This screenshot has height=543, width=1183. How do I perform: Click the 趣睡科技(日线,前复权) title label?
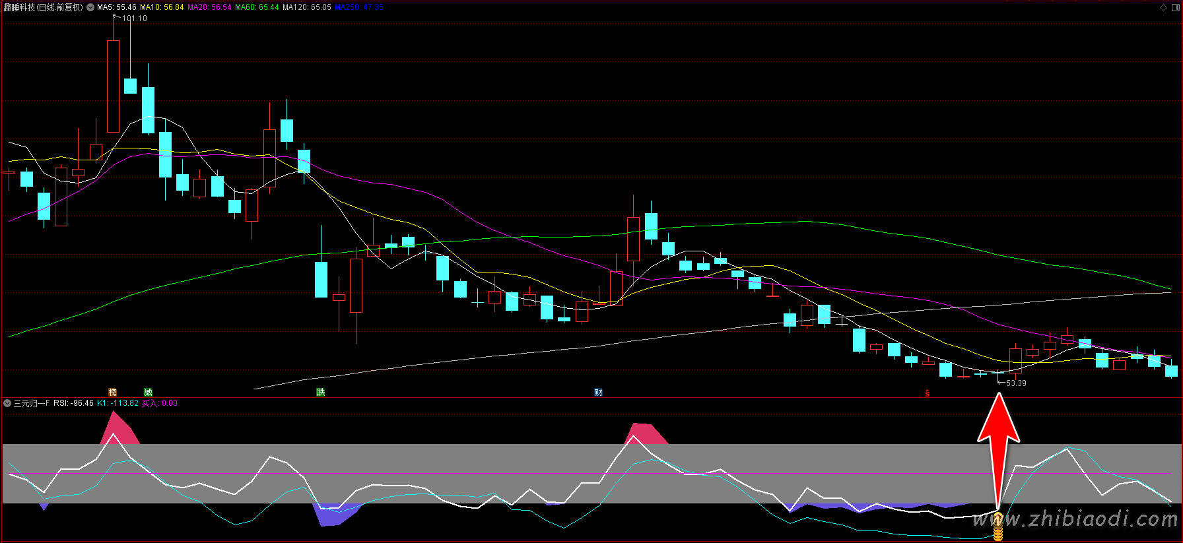[44, 7]
